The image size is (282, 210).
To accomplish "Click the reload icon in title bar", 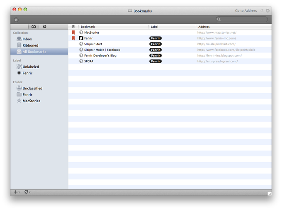I will pos(262,11).
